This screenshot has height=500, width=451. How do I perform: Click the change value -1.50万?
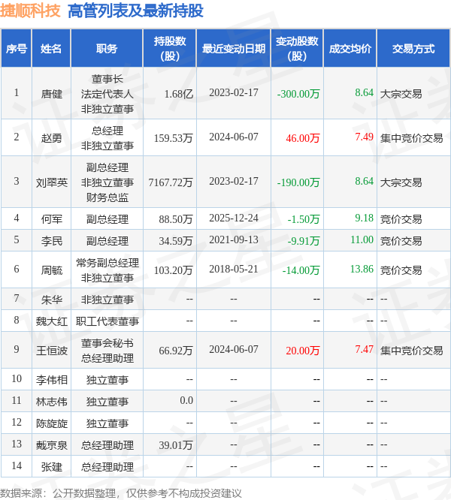[x=303, y=219]
